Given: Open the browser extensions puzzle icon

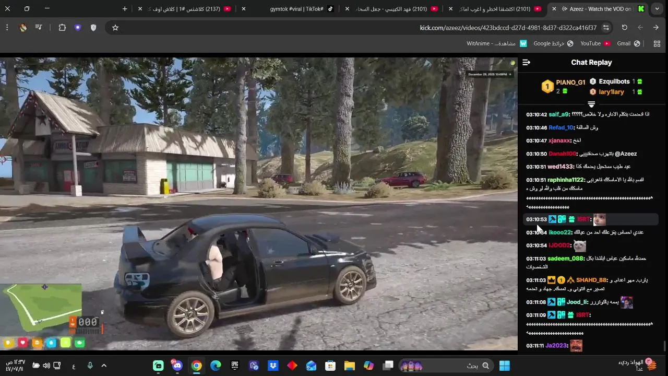Looking at the screenshot, I should (x=62, y=28).
